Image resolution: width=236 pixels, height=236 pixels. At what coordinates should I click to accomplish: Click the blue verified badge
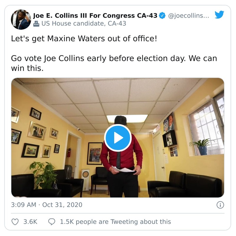pyautogui.click(x=162, y=16)
